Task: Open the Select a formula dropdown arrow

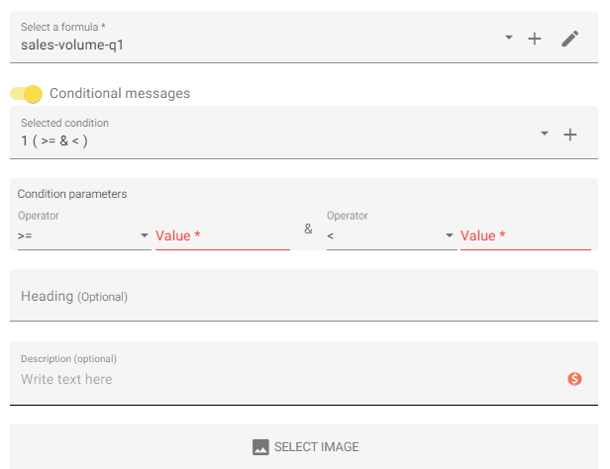Action: tap(508, 38)
